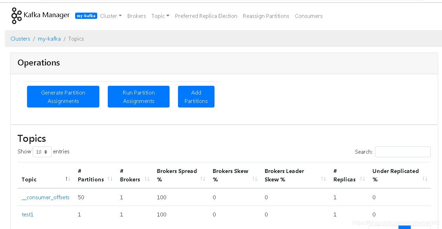This screenshot has height=229, width=442.
Task: Go to Clusters breadcrumb link
Action: pyautogui.click(x=20, y=39)
